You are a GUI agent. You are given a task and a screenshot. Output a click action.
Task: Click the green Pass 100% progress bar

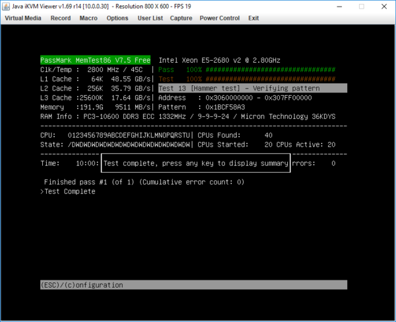271,69
